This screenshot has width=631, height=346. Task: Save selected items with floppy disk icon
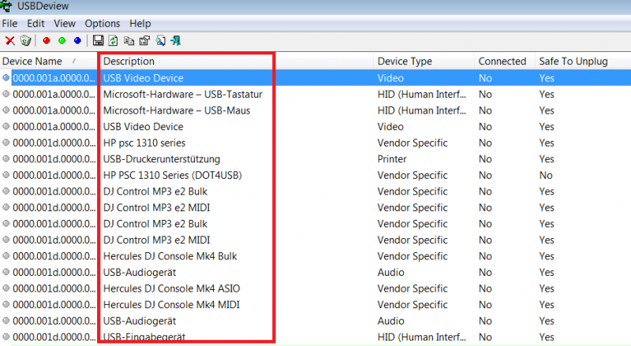pyautogui.click(x=99, y=40)
